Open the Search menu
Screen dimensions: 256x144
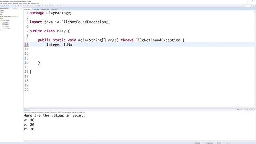tap(20, 4)
